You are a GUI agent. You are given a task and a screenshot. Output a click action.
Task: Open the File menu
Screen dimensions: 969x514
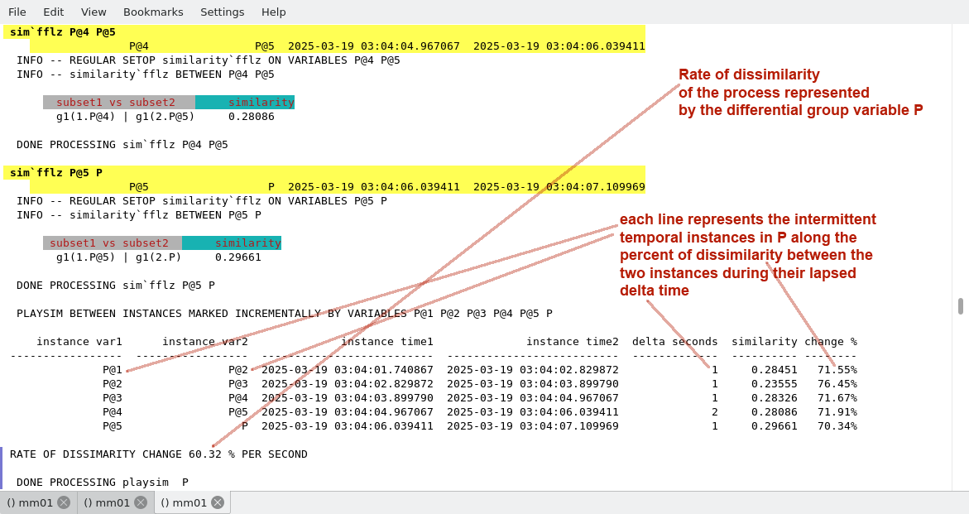(17, 12)
